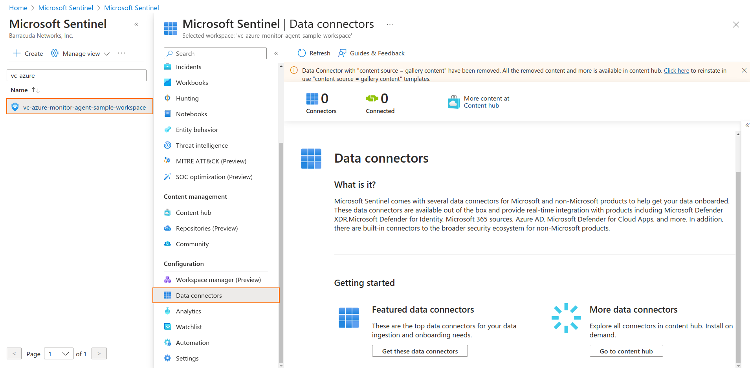Screen dimensions: 750x368
Task: Click the workspace shield icon
Action: [15, 107]
